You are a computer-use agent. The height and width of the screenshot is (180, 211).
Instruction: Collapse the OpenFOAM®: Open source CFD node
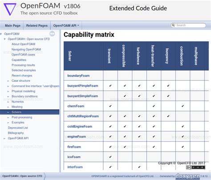point(5,39)
